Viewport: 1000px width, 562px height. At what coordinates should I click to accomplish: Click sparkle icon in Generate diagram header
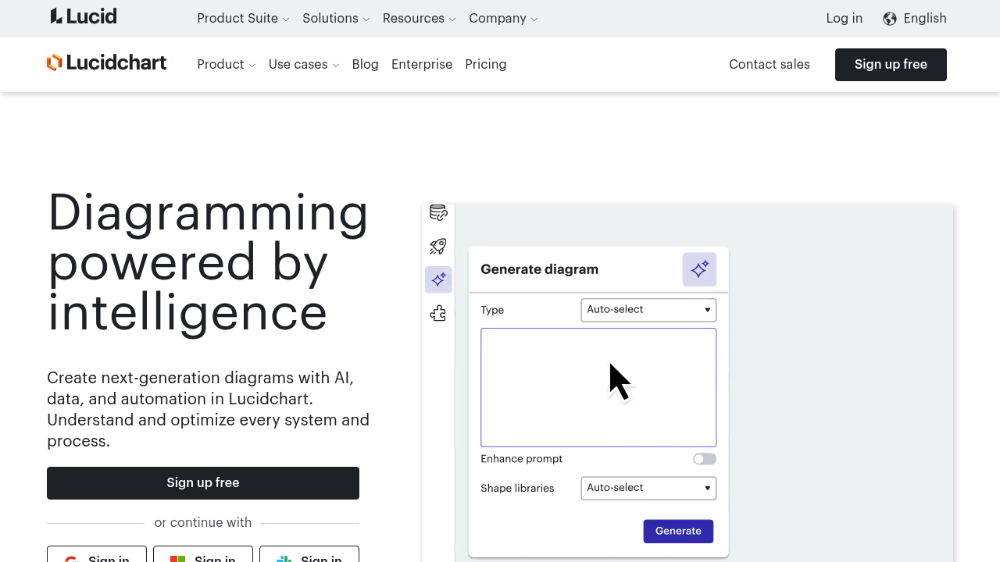(x=699, y=269)
